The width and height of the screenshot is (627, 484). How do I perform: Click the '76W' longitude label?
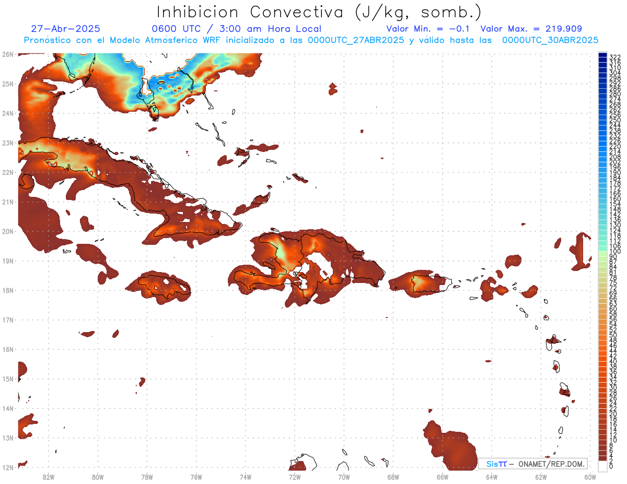pos(196,476)
